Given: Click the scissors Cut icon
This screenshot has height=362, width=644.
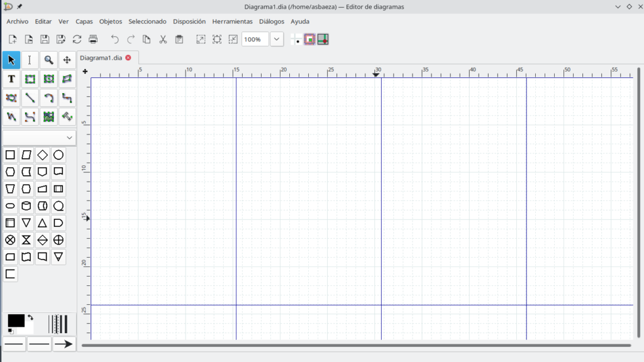Looking at the screenshot, I should coord(163,40).
